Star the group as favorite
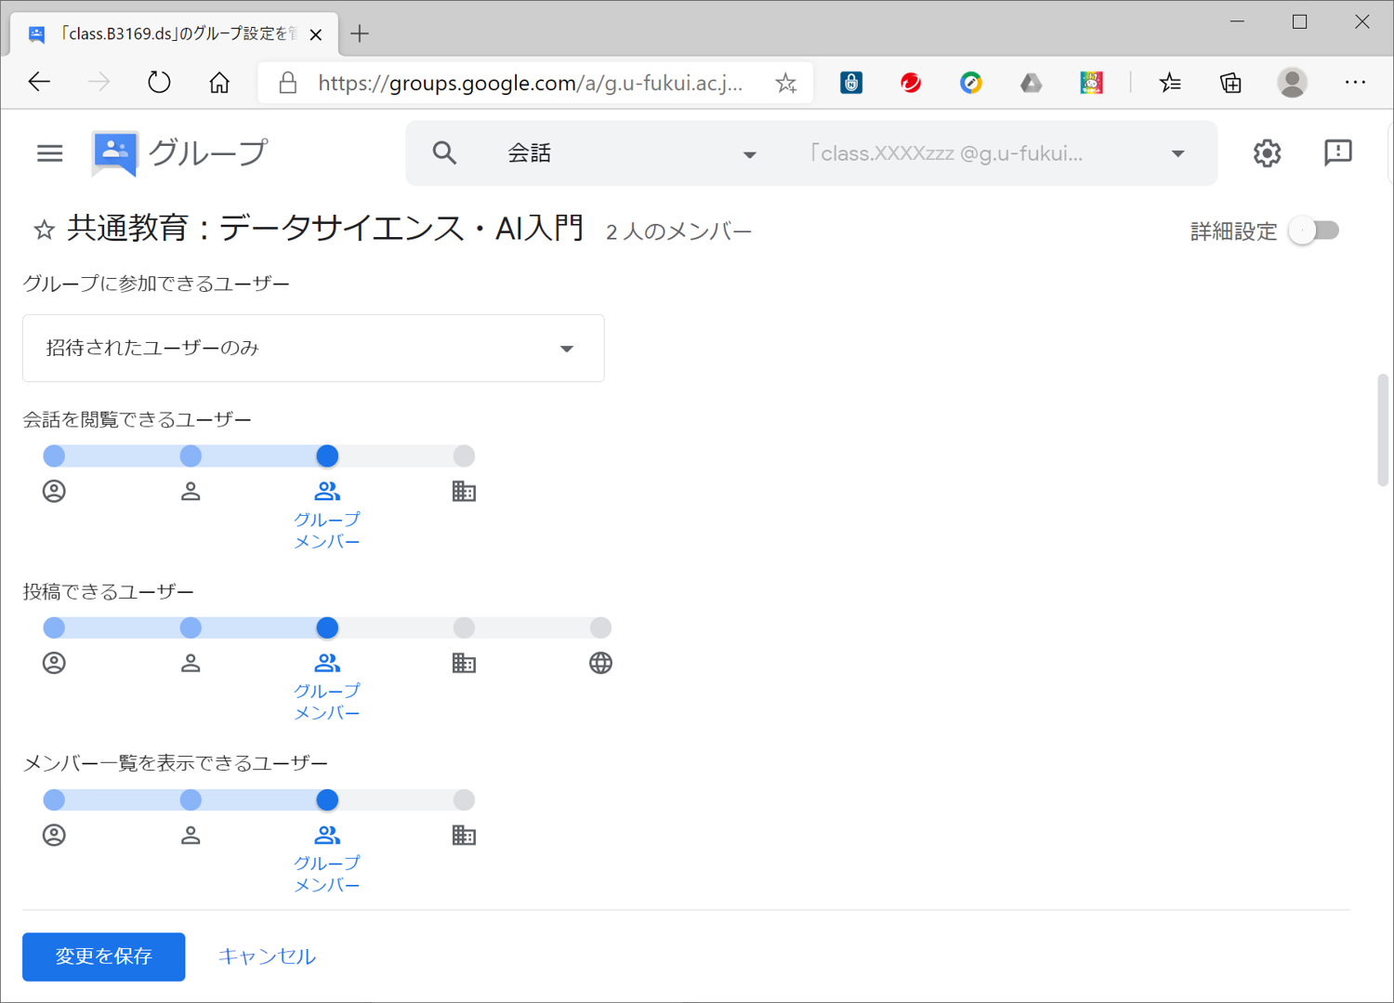This screenshot has width=1394, height=1003. (44, 231)
